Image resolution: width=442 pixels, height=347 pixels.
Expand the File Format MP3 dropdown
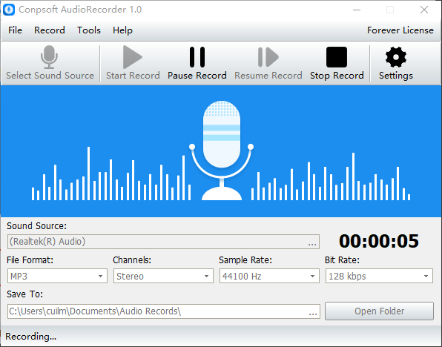57,276
